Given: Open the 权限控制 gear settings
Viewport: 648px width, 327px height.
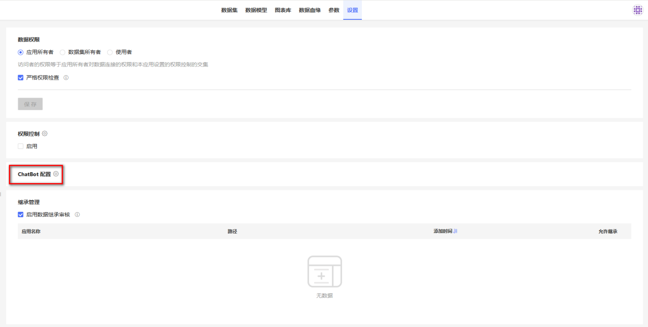Looking at the screenshot, I should [45, 134].
